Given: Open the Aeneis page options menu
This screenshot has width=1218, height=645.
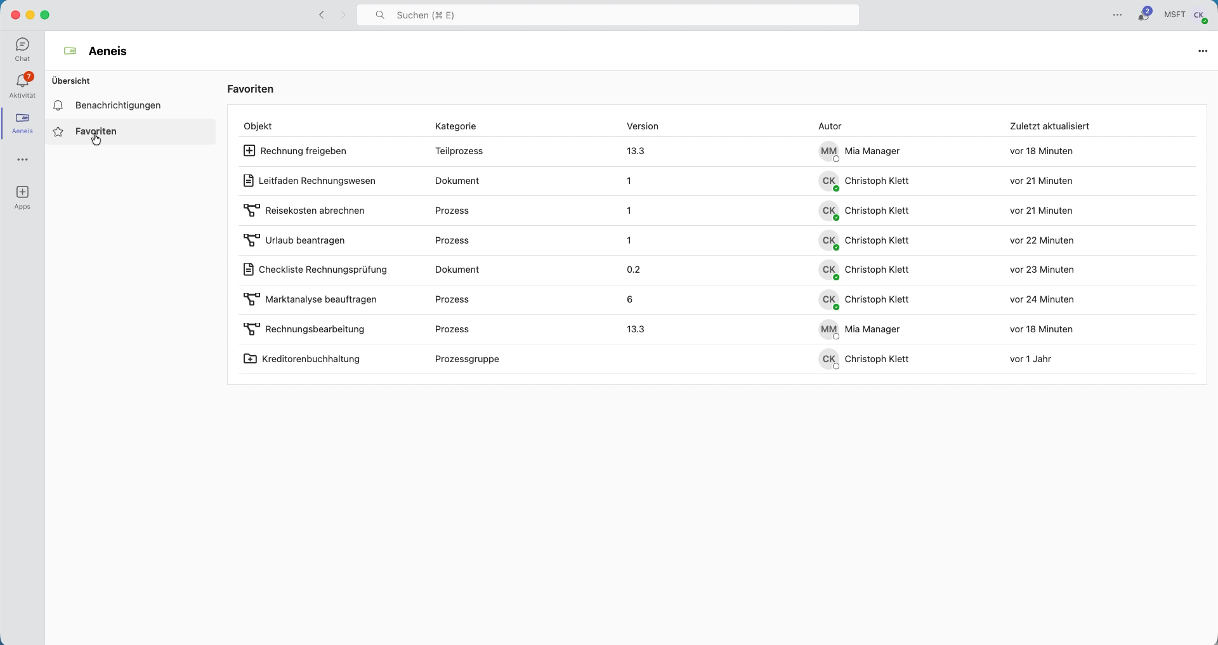Looking at the screenshot, I should [x=1203, y=51].
